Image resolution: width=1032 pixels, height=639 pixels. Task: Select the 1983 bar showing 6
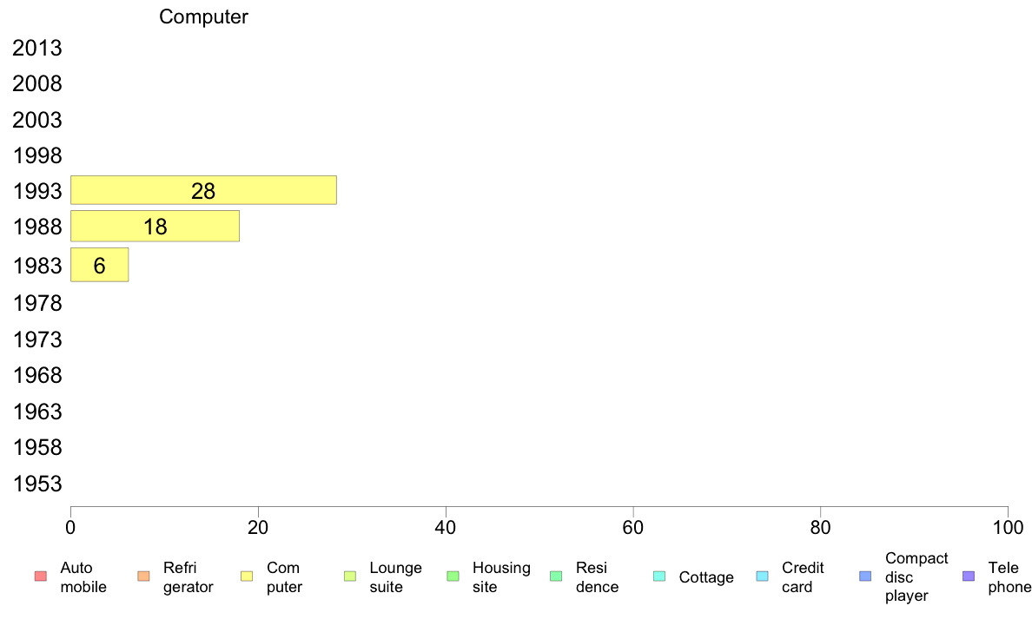pos(99,265)
